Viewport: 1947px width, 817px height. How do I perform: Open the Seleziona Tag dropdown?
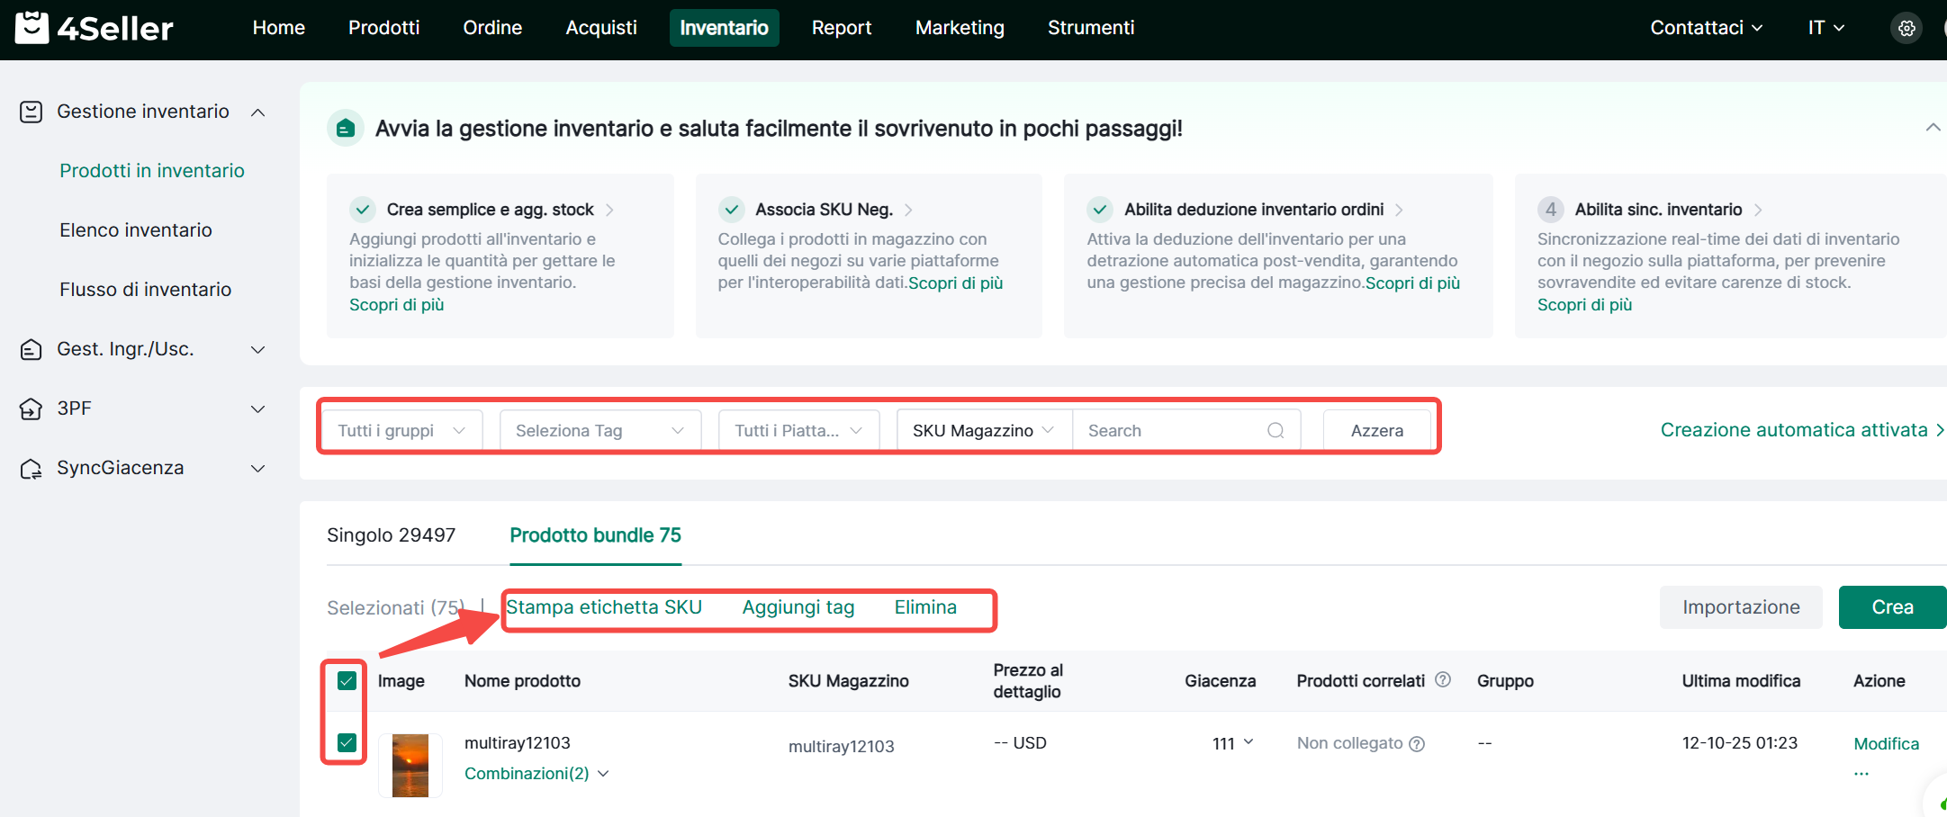click(599, 431)
